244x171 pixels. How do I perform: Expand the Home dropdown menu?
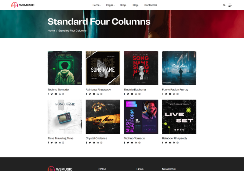coord(97,5)
